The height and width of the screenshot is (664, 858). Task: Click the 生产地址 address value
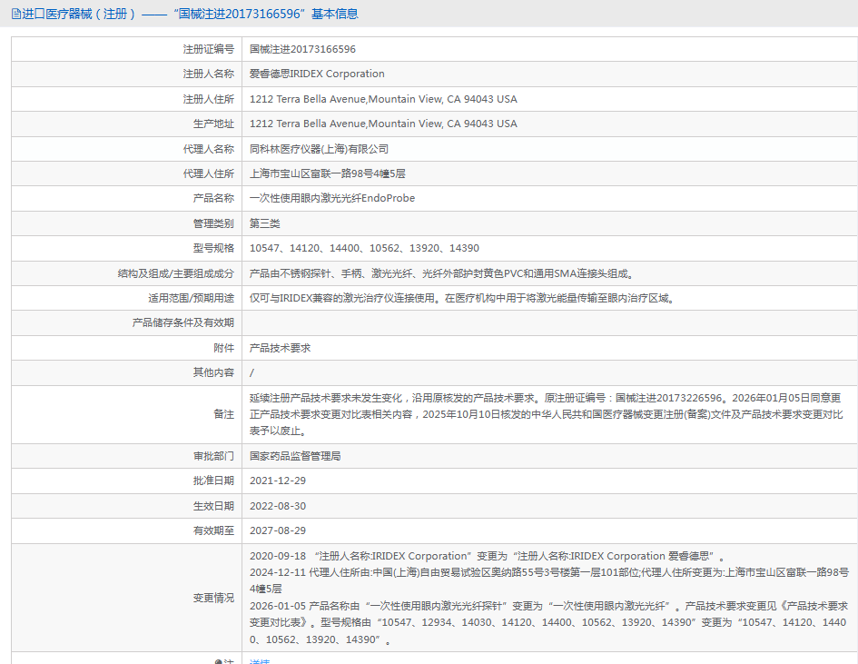(383, 124)
